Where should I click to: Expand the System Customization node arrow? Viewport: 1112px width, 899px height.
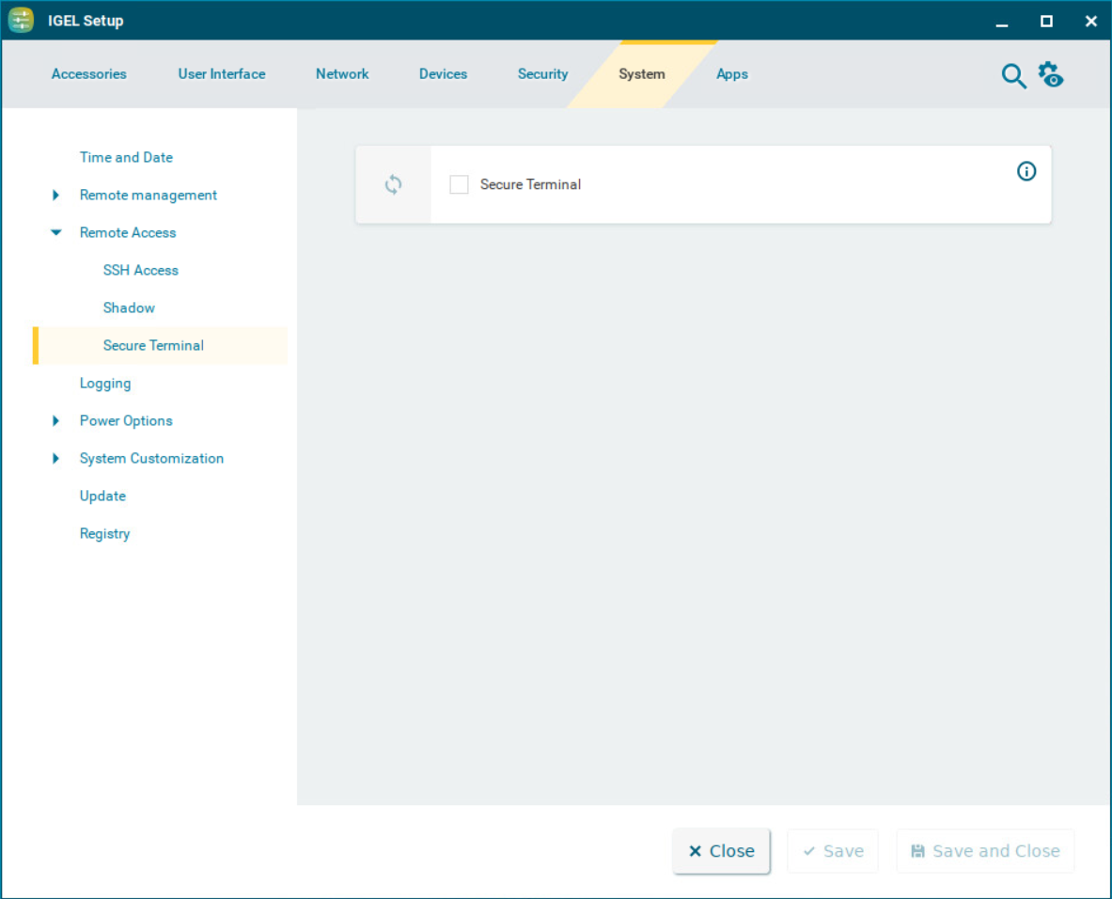point(56,459)
